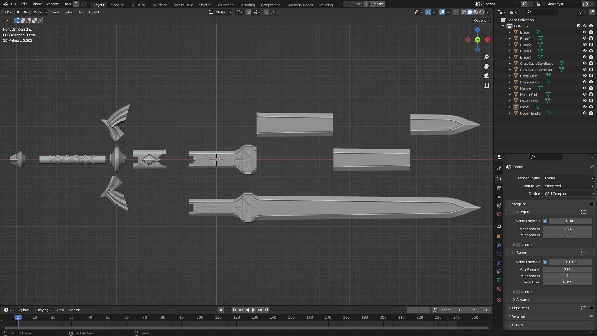Switch orthographic/perspective with grid icon
The width and height of the screenshot is (597, 336).
[x=486, y=85]
